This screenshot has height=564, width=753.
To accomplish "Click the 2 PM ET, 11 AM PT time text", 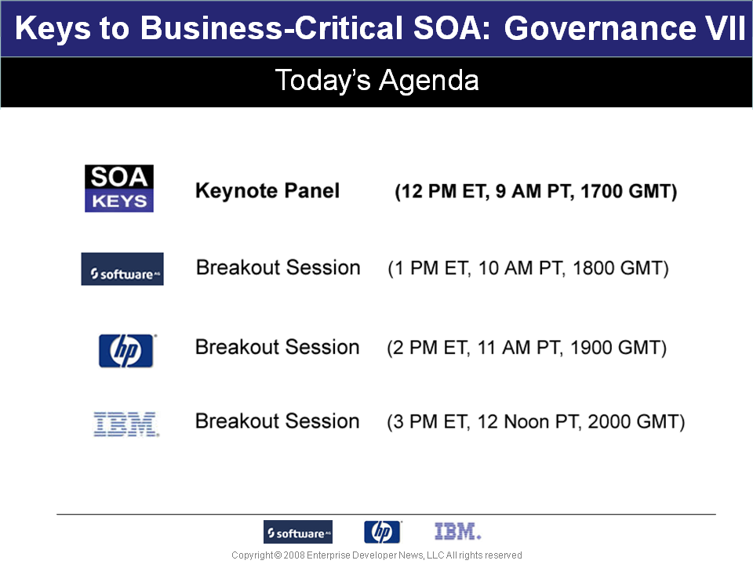I will click(x=527, y=348).
